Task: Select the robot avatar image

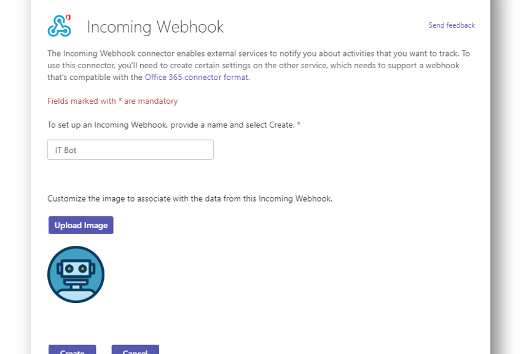Action: coord(76,275)
